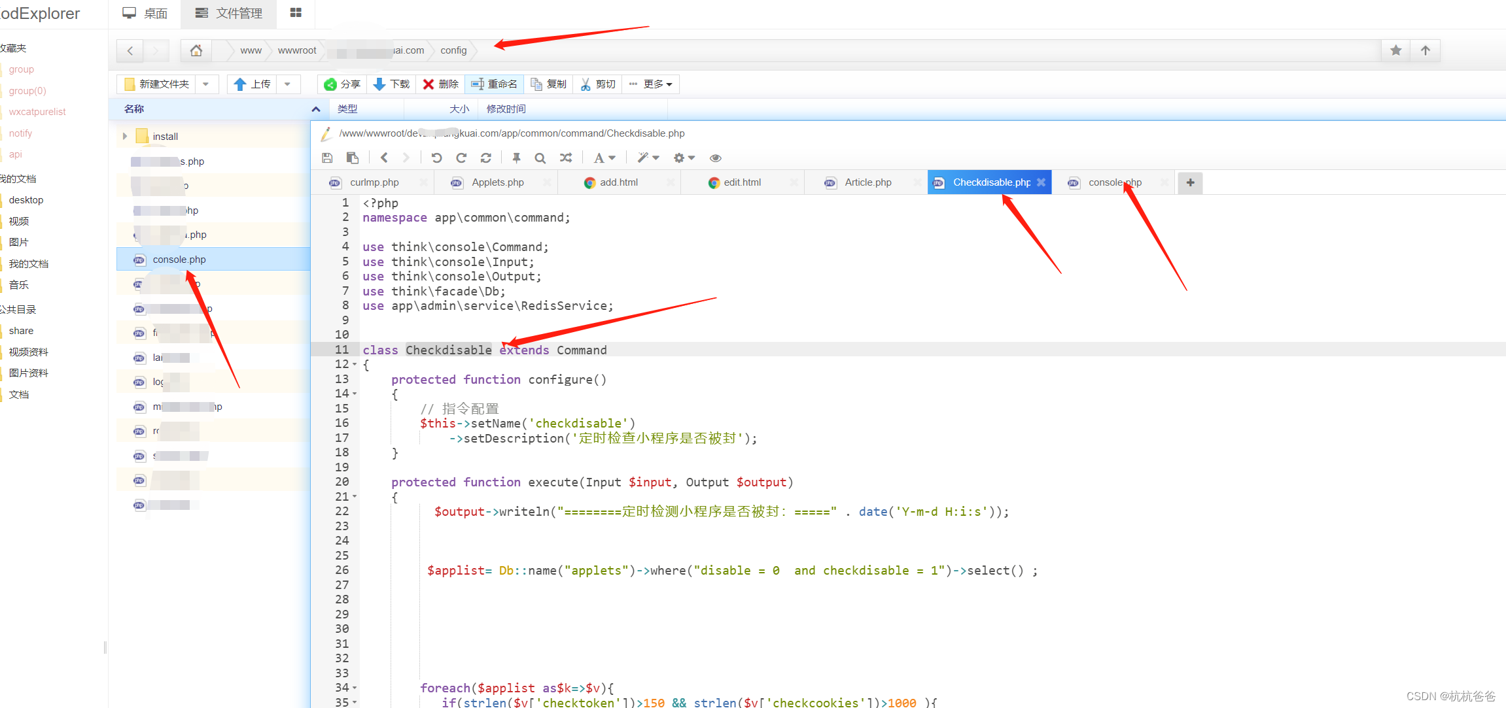The height and width of the screenshot is (708, 1506).
Task: Expand the install folder tree arrow
Action: tap(125, 136)
